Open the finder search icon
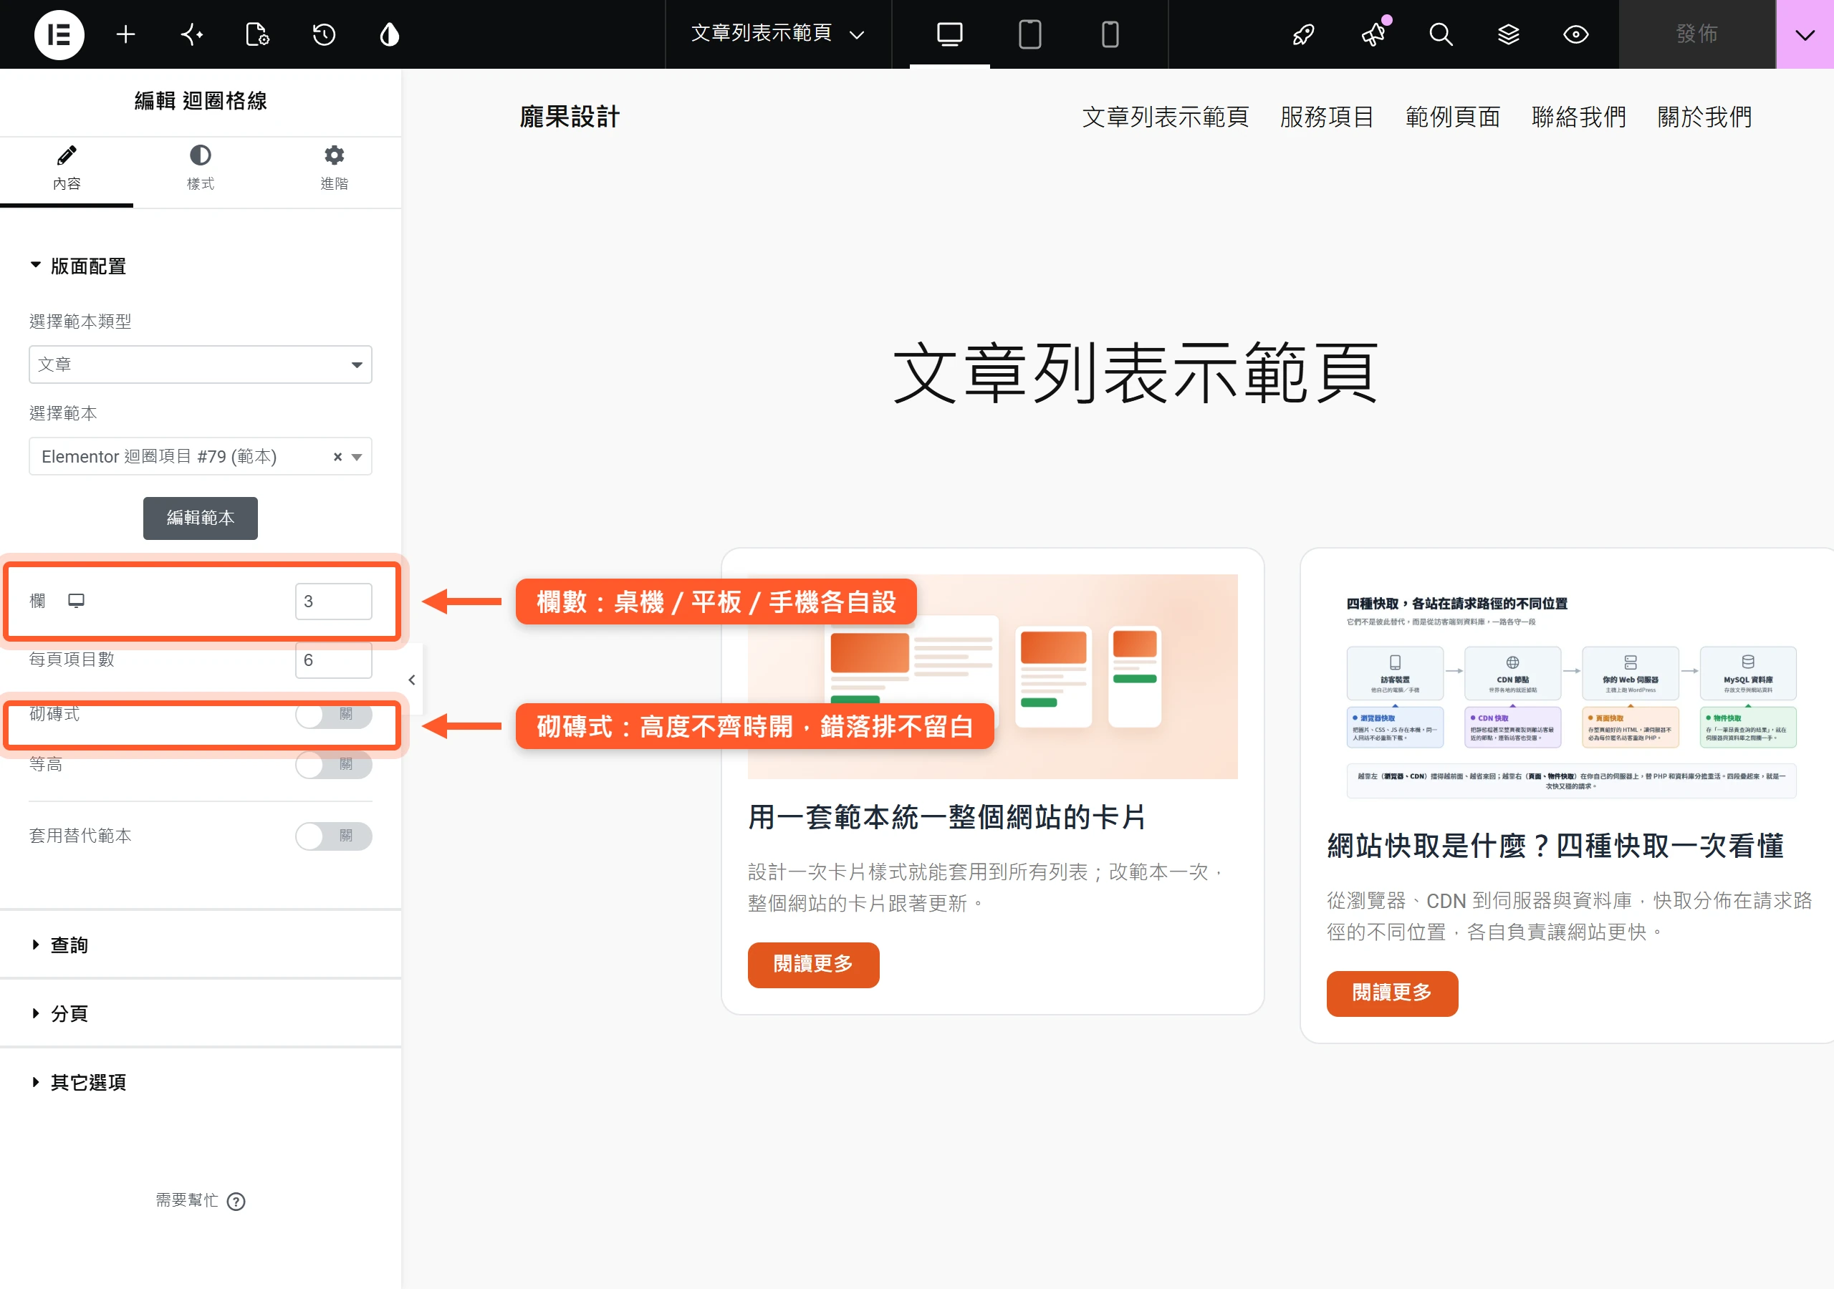This screenshot has height=1289, width=1834. tap(1441, 34)
